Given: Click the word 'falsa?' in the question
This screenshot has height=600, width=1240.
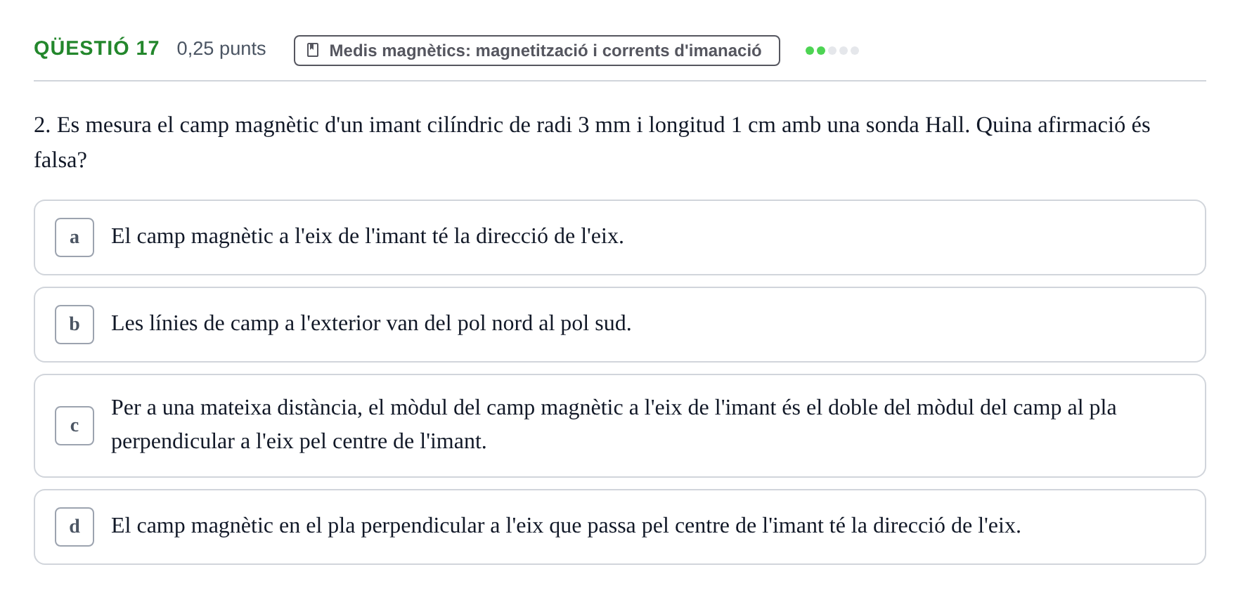Looking at the screenshot, I should pos(60,160).
